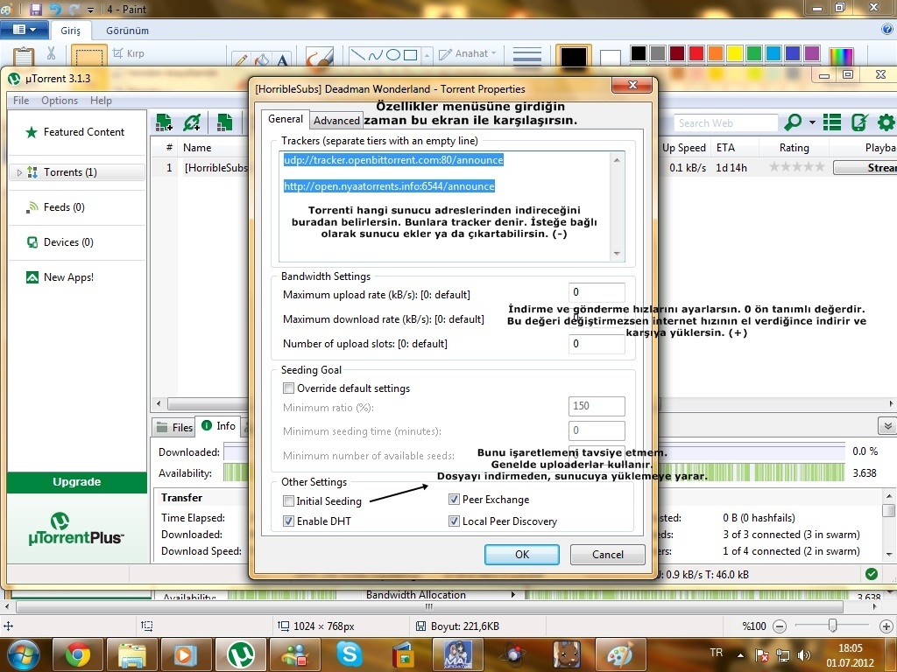Open the Files tab in uTorrent
This screenshot has height=672, width=897.
(x=175, y=427)
